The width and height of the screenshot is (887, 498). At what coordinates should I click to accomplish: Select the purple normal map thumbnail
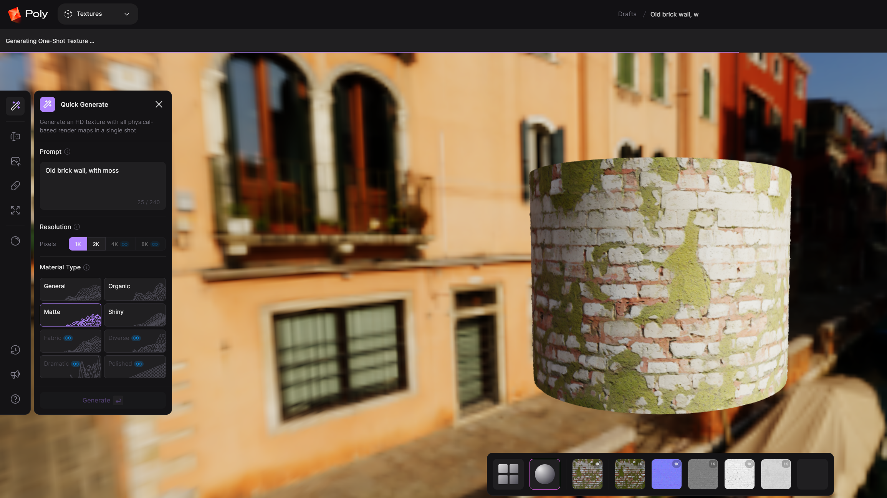[x=666, y=474]
